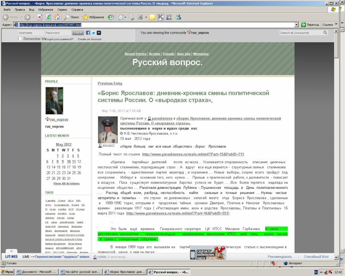This screenshot has width=345, height=276.
Task: Click the page's vertical scrollbar thumb
Action: tap(336, 46)
